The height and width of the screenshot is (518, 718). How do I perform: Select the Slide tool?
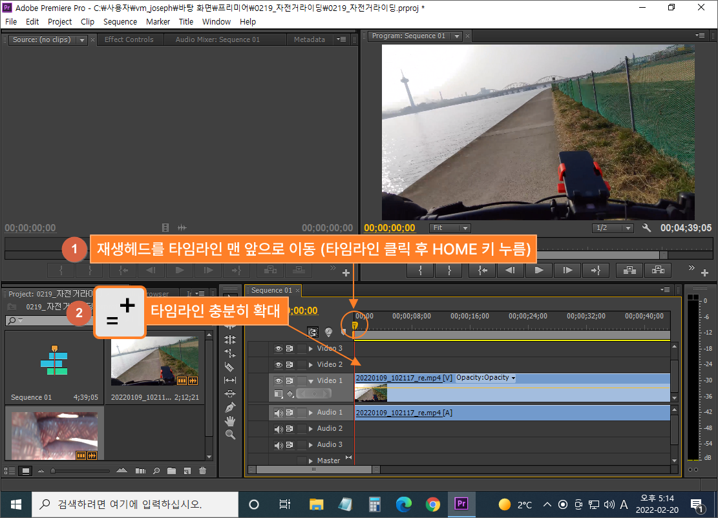pos(230,393)
